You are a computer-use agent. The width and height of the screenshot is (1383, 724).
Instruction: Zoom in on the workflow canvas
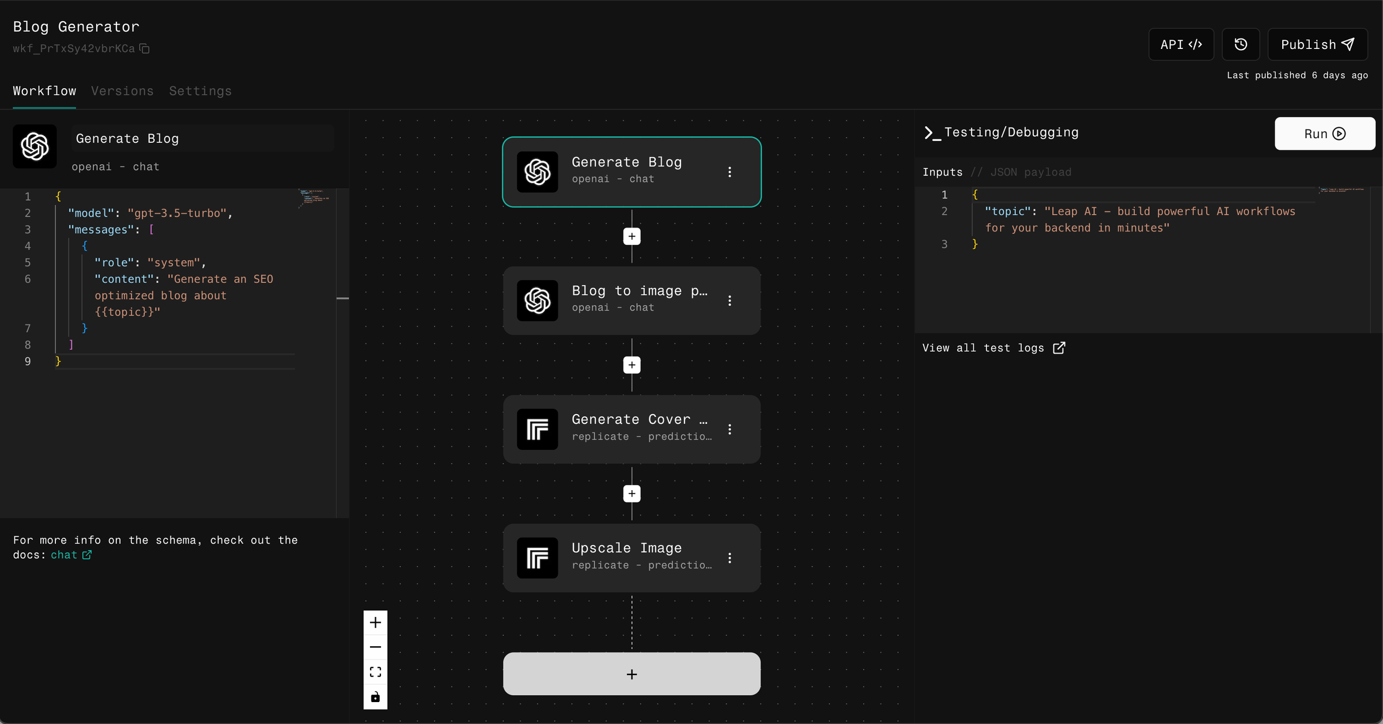coord(375,622)
